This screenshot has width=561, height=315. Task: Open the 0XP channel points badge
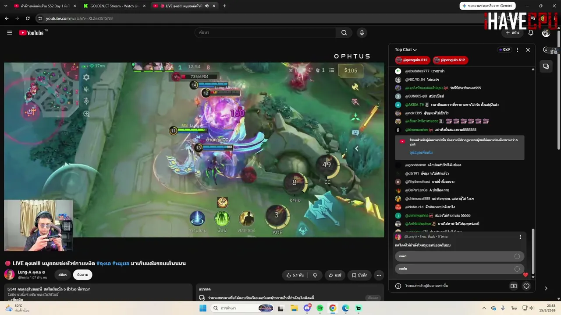pyautogui.click(x=504, y=50)
